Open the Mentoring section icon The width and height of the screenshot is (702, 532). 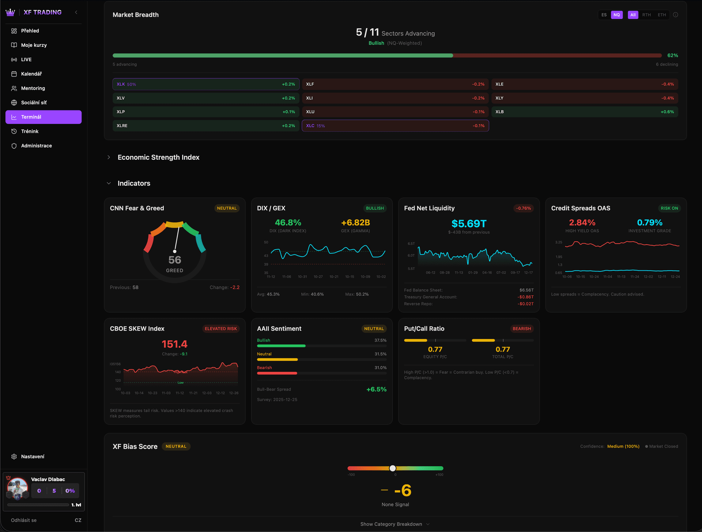click(x=14, y=88)
